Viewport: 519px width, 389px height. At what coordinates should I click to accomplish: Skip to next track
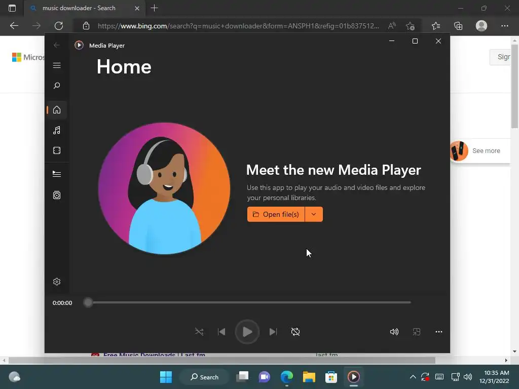tap(273, 332)
